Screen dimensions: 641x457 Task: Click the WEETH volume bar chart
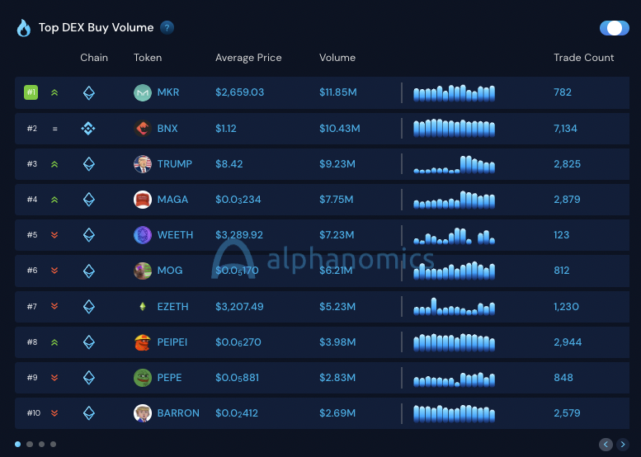coord(455,236)
